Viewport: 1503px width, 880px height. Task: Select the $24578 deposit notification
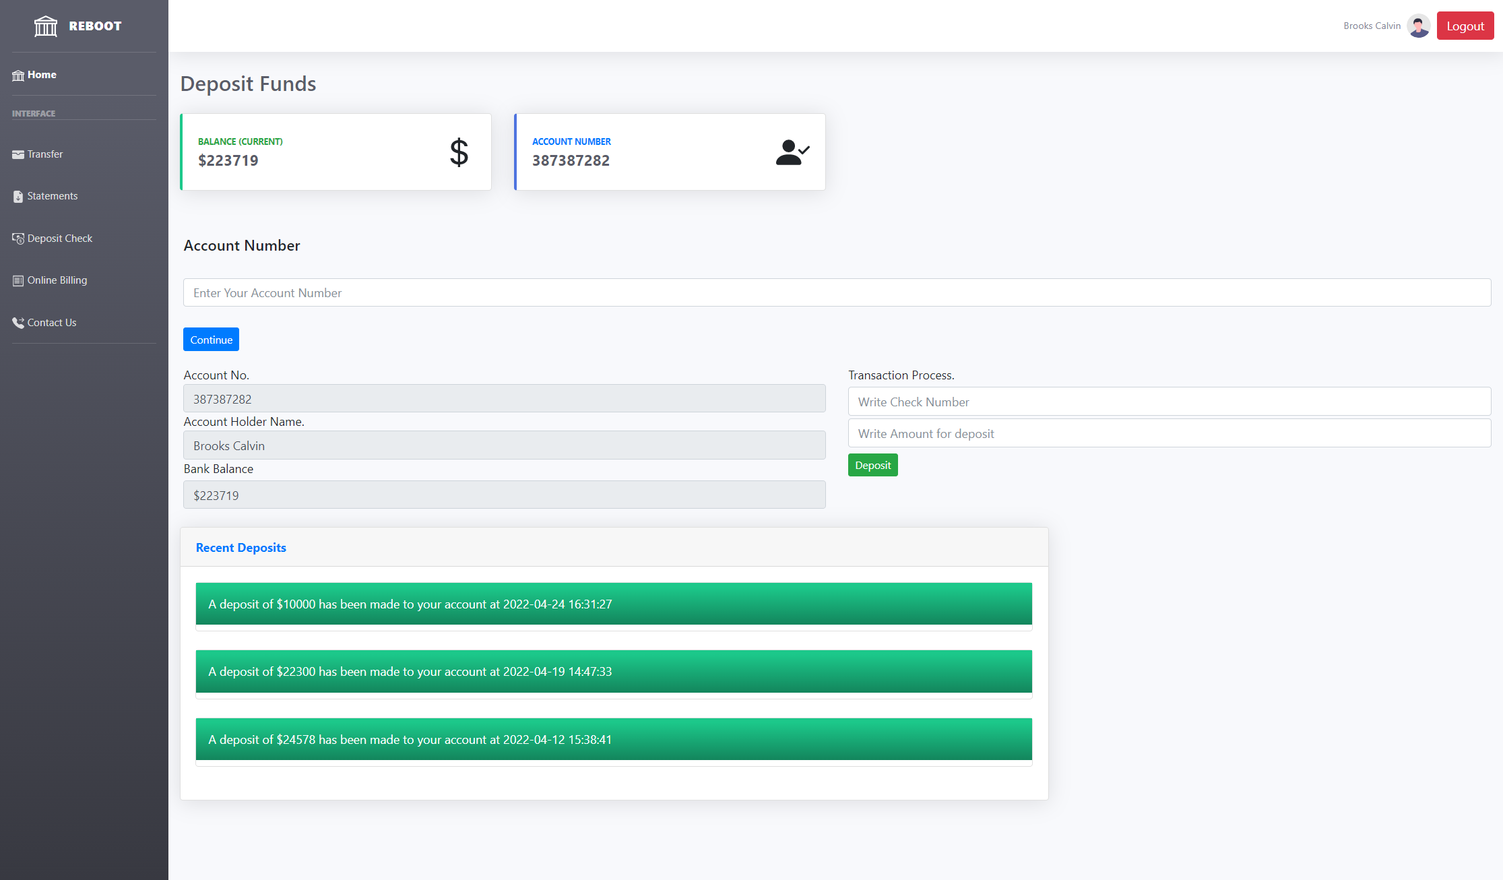pyautogui.click(x=614, y=739)
